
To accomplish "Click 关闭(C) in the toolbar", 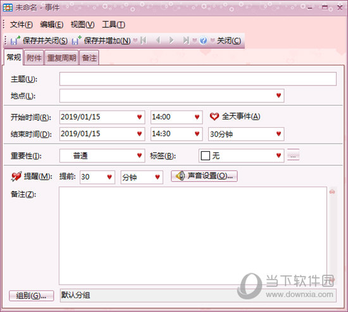I will point(229,41).
